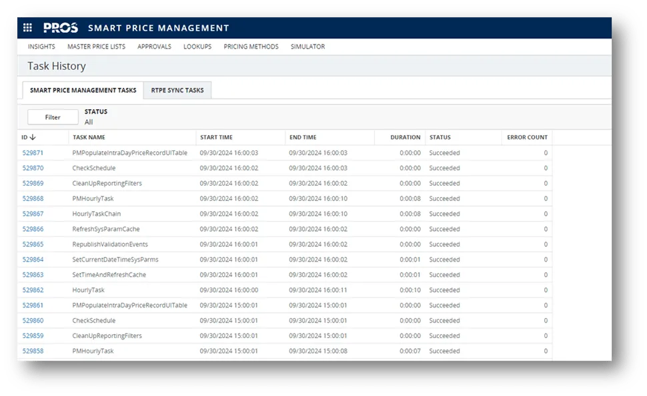Click the PROS logo in the header
This screenshot has height=396, width=647.
coord(59,27)
